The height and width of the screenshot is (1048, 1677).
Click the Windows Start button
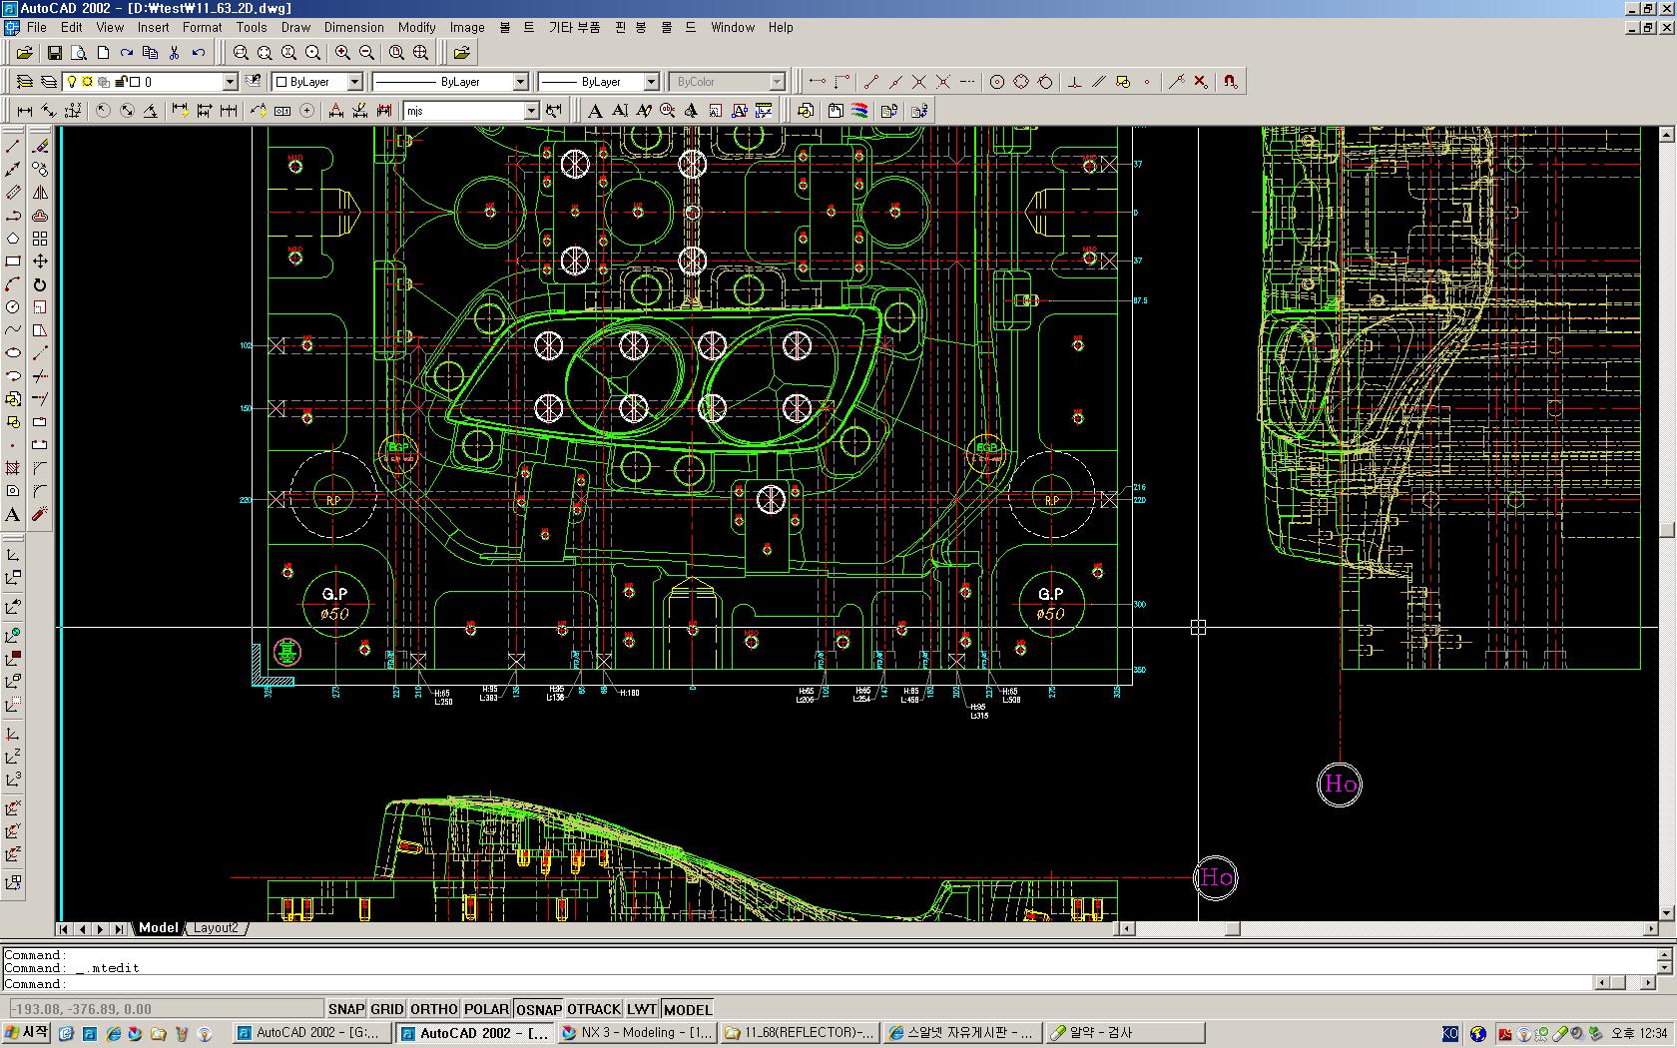(x=27, y=1033)
